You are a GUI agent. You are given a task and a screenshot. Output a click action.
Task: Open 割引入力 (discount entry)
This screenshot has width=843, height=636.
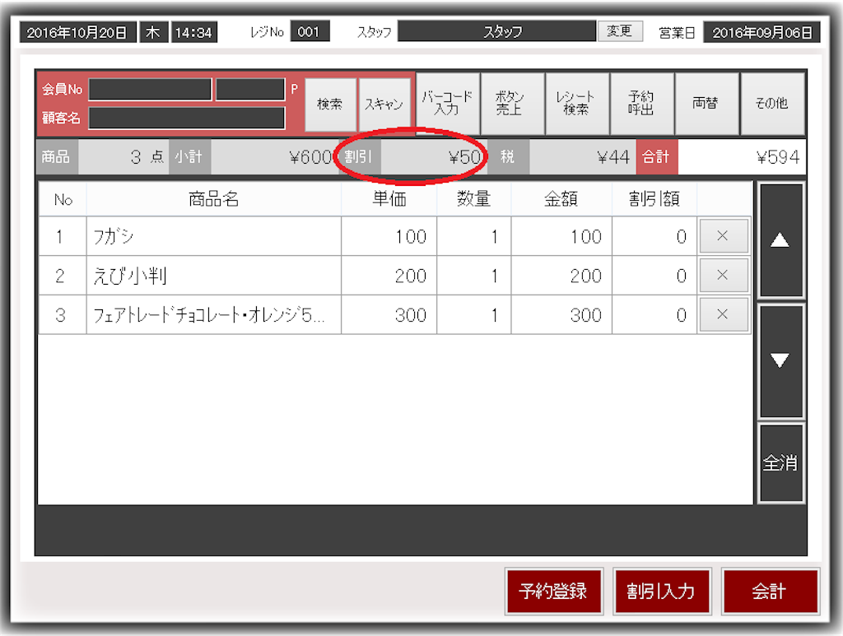point(662,591)
